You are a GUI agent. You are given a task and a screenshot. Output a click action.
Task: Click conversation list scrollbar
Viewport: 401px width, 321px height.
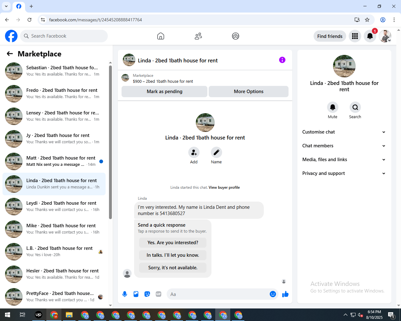(110, 142)
